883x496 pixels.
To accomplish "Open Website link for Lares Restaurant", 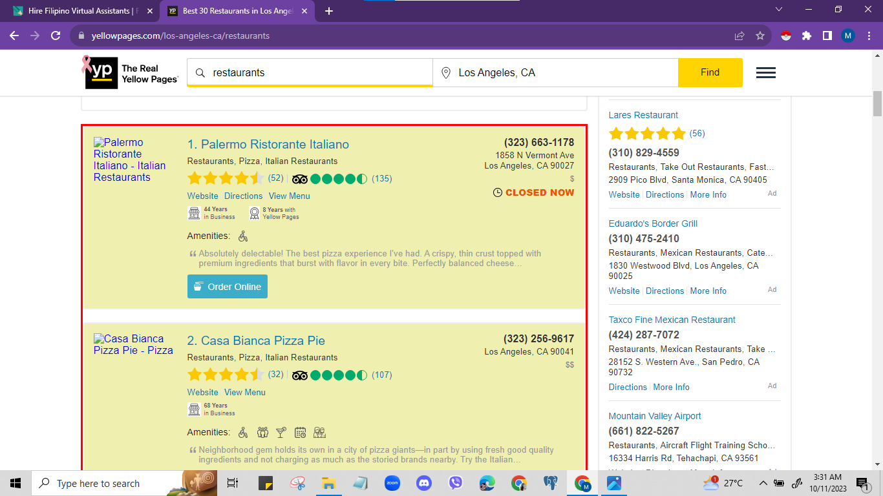I will [624, 194].
